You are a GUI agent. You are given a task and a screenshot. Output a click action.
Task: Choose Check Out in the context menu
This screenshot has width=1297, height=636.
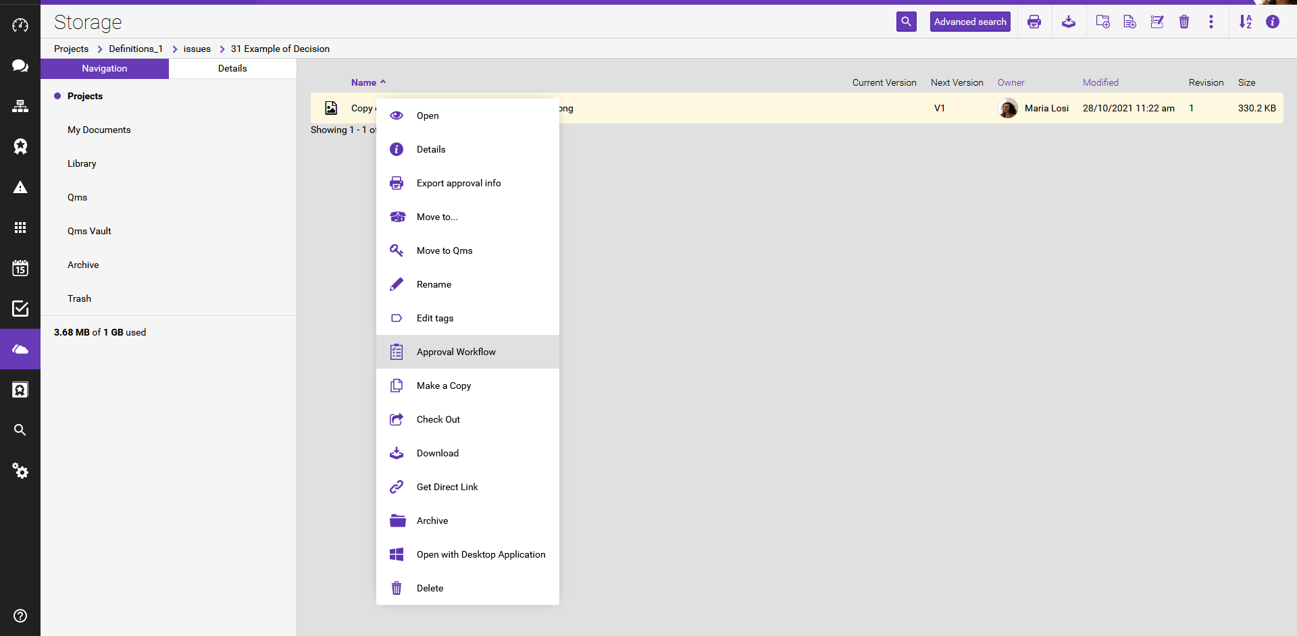click(438, 419)
